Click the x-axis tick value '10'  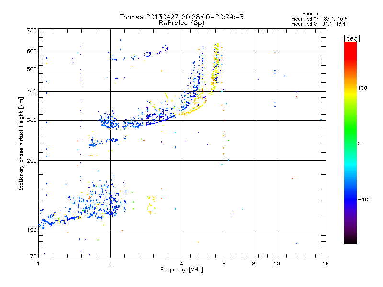tap(277, 264)
